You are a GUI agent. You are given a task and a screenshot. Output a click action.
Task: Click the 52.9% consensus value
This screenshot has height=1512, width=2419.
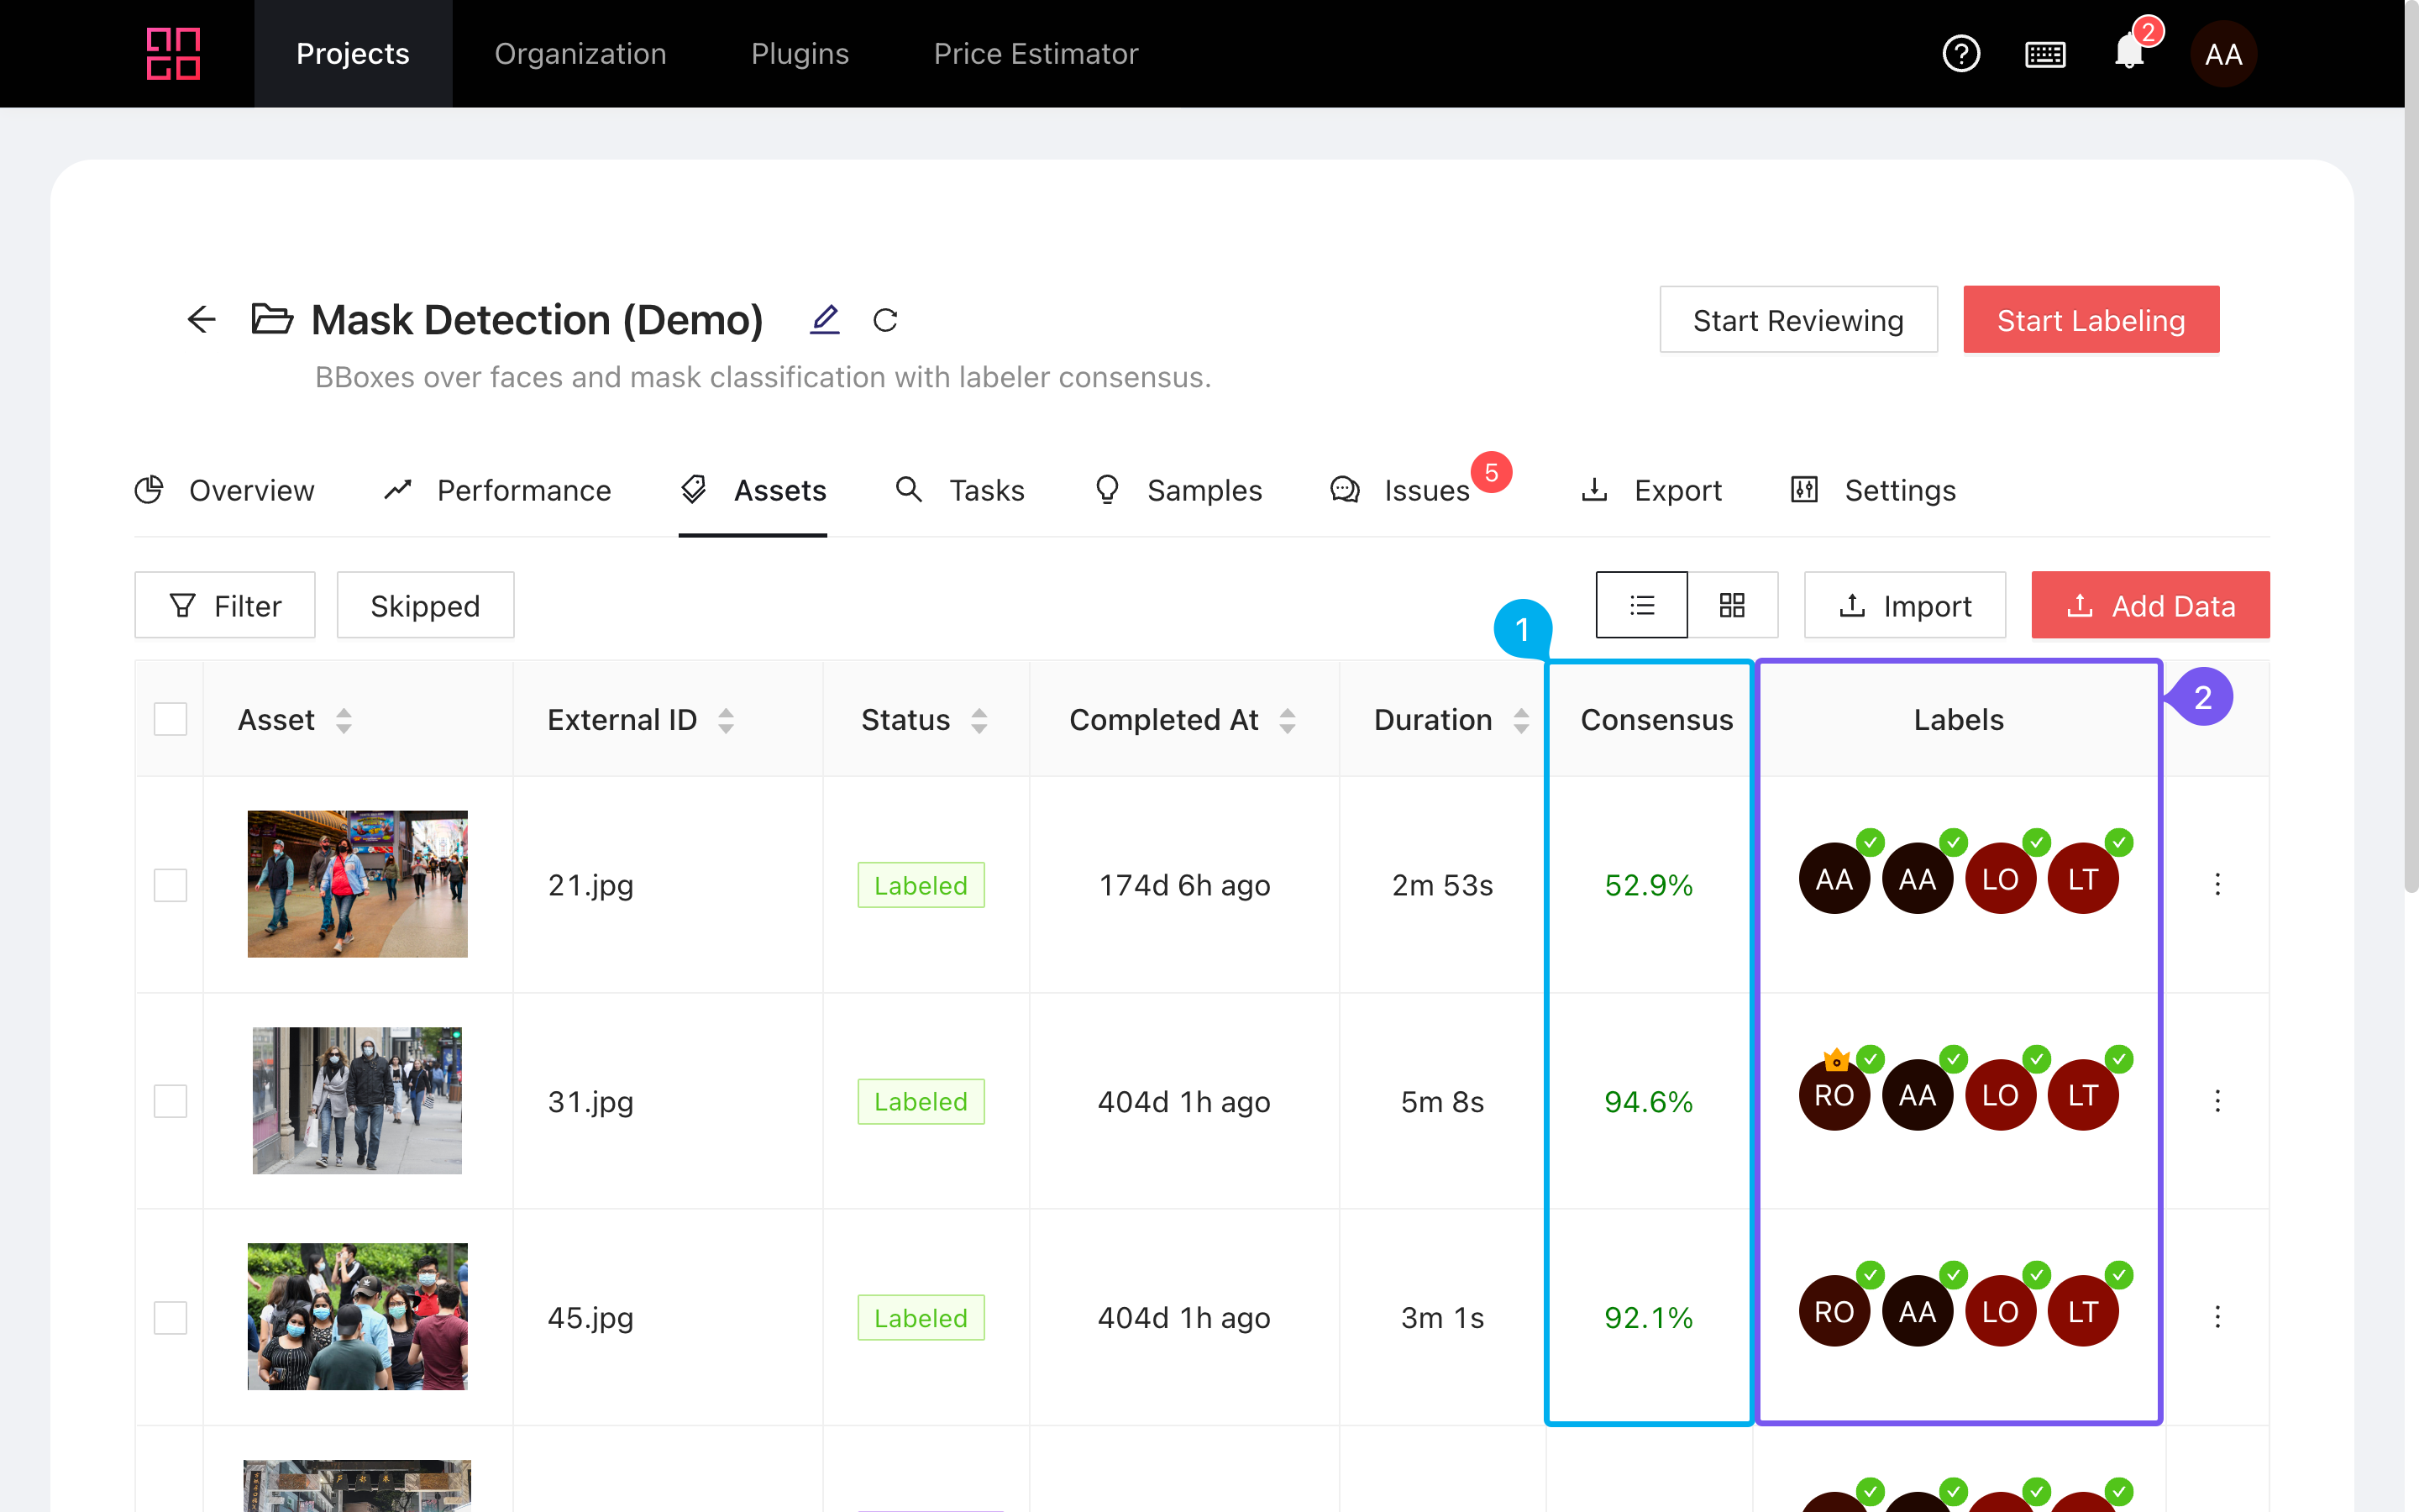tap(1648, 885)
